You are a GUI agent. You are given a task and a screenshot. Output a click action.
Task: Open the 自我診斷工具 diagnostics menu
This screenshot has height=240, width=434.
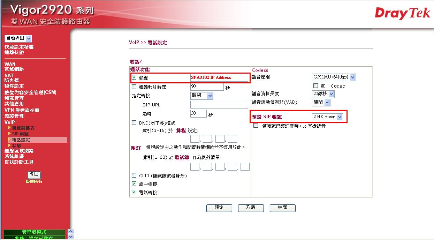point(19,162)
